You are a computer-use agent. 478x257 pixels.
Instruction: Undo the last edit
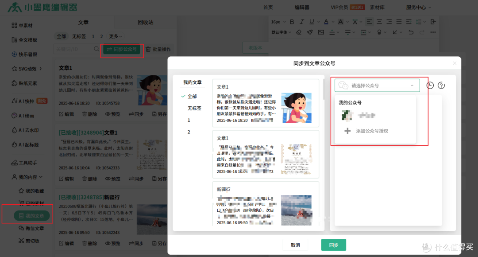(x=411, y=32)
